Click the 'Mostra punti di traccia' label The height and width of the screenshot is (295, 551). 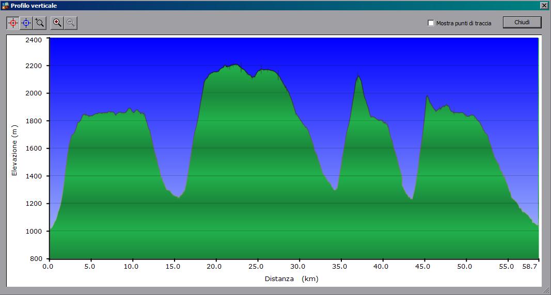click(464, 23)
